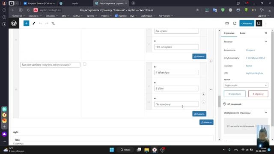The height and width of the screenshot is (154, 274).
Task: Open the green download-arrow extension icon
Action: (246, 10)
